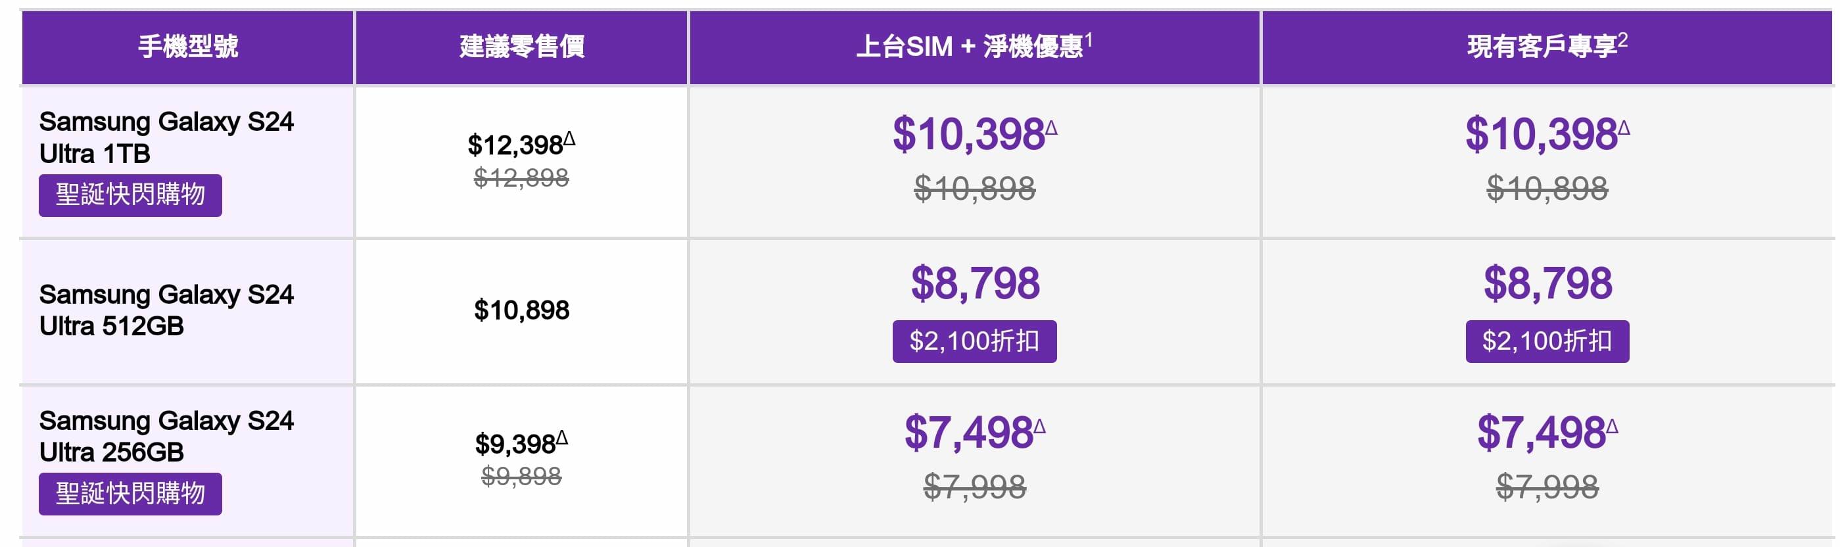Click the 手機型號 column header
Image resolution: width=1840 pixels, height=547 pixels.
[188, 47]
